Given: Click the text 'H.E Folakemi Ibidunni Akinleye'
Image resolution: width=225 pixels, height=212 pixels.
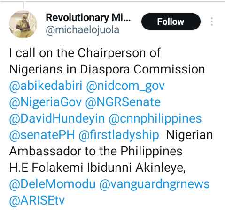Looking at the screenshot, I should [96, 168].
